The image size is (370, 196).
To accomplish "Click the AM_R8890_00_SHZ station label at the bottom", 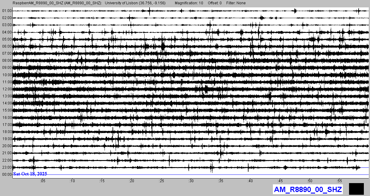I will point(308,189).
